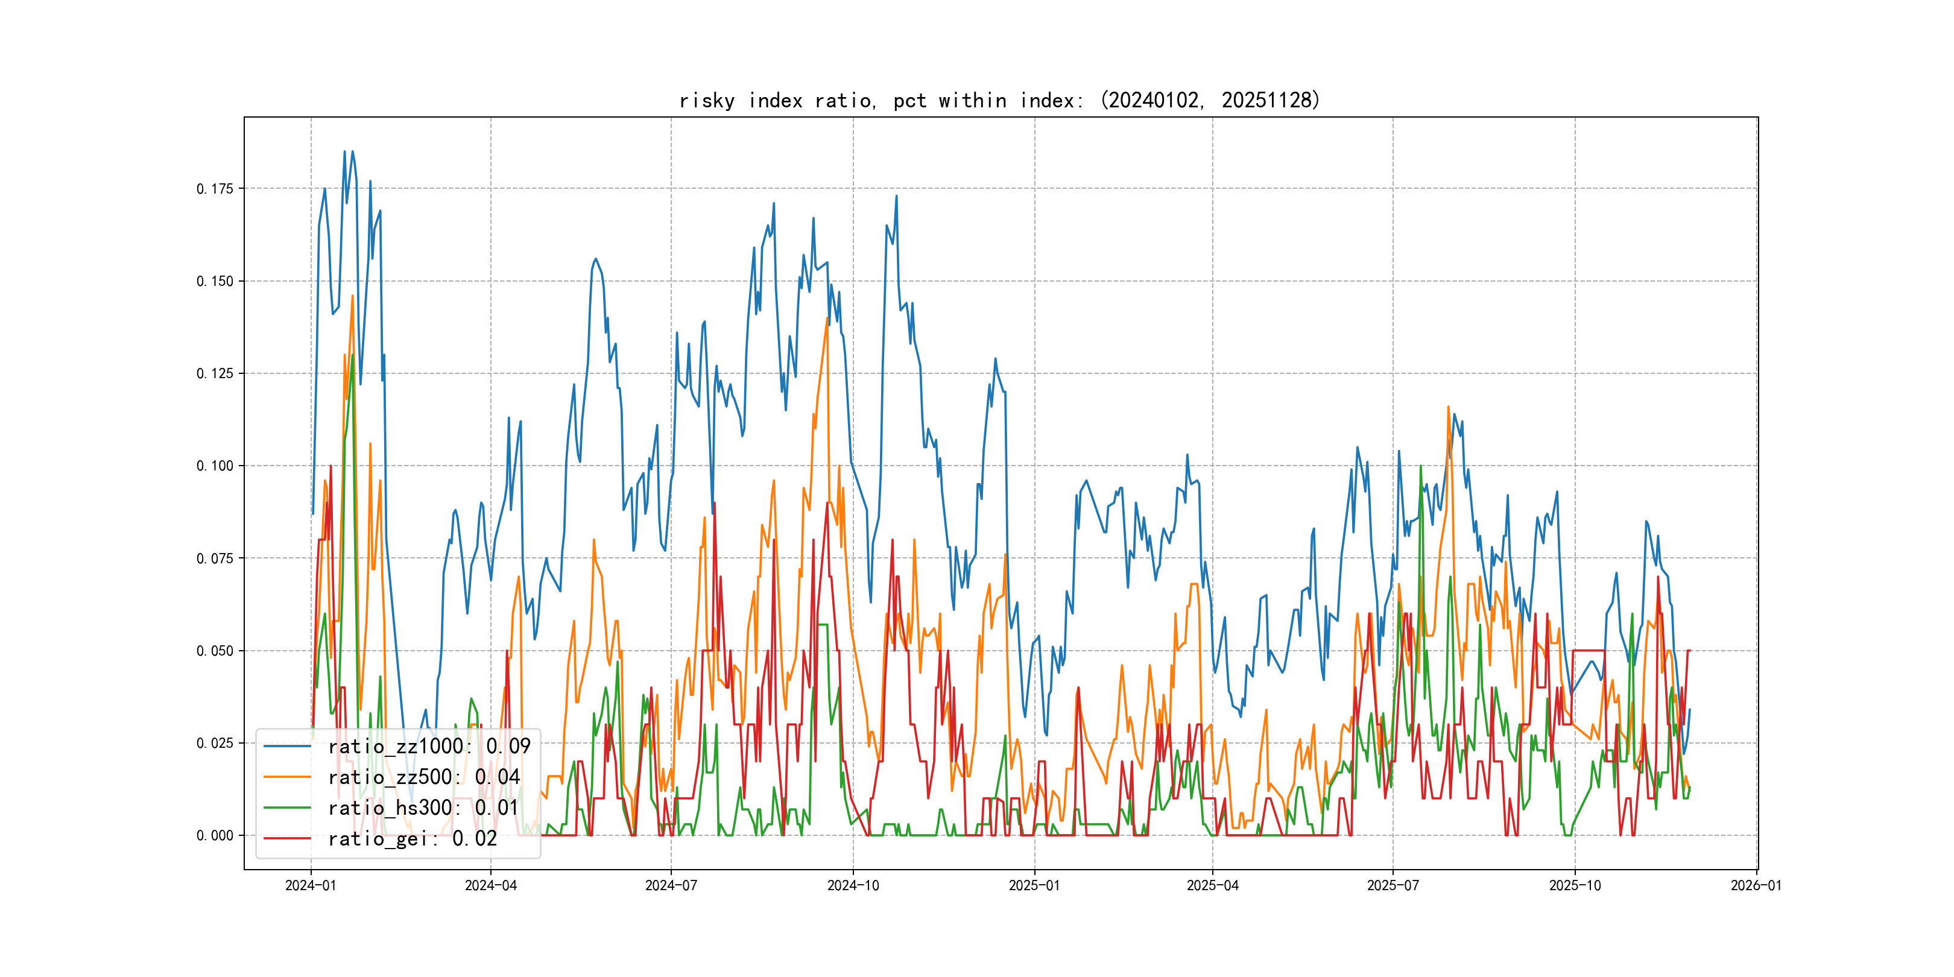Click the 2024-07 x-axis tick label

(671, 885)
